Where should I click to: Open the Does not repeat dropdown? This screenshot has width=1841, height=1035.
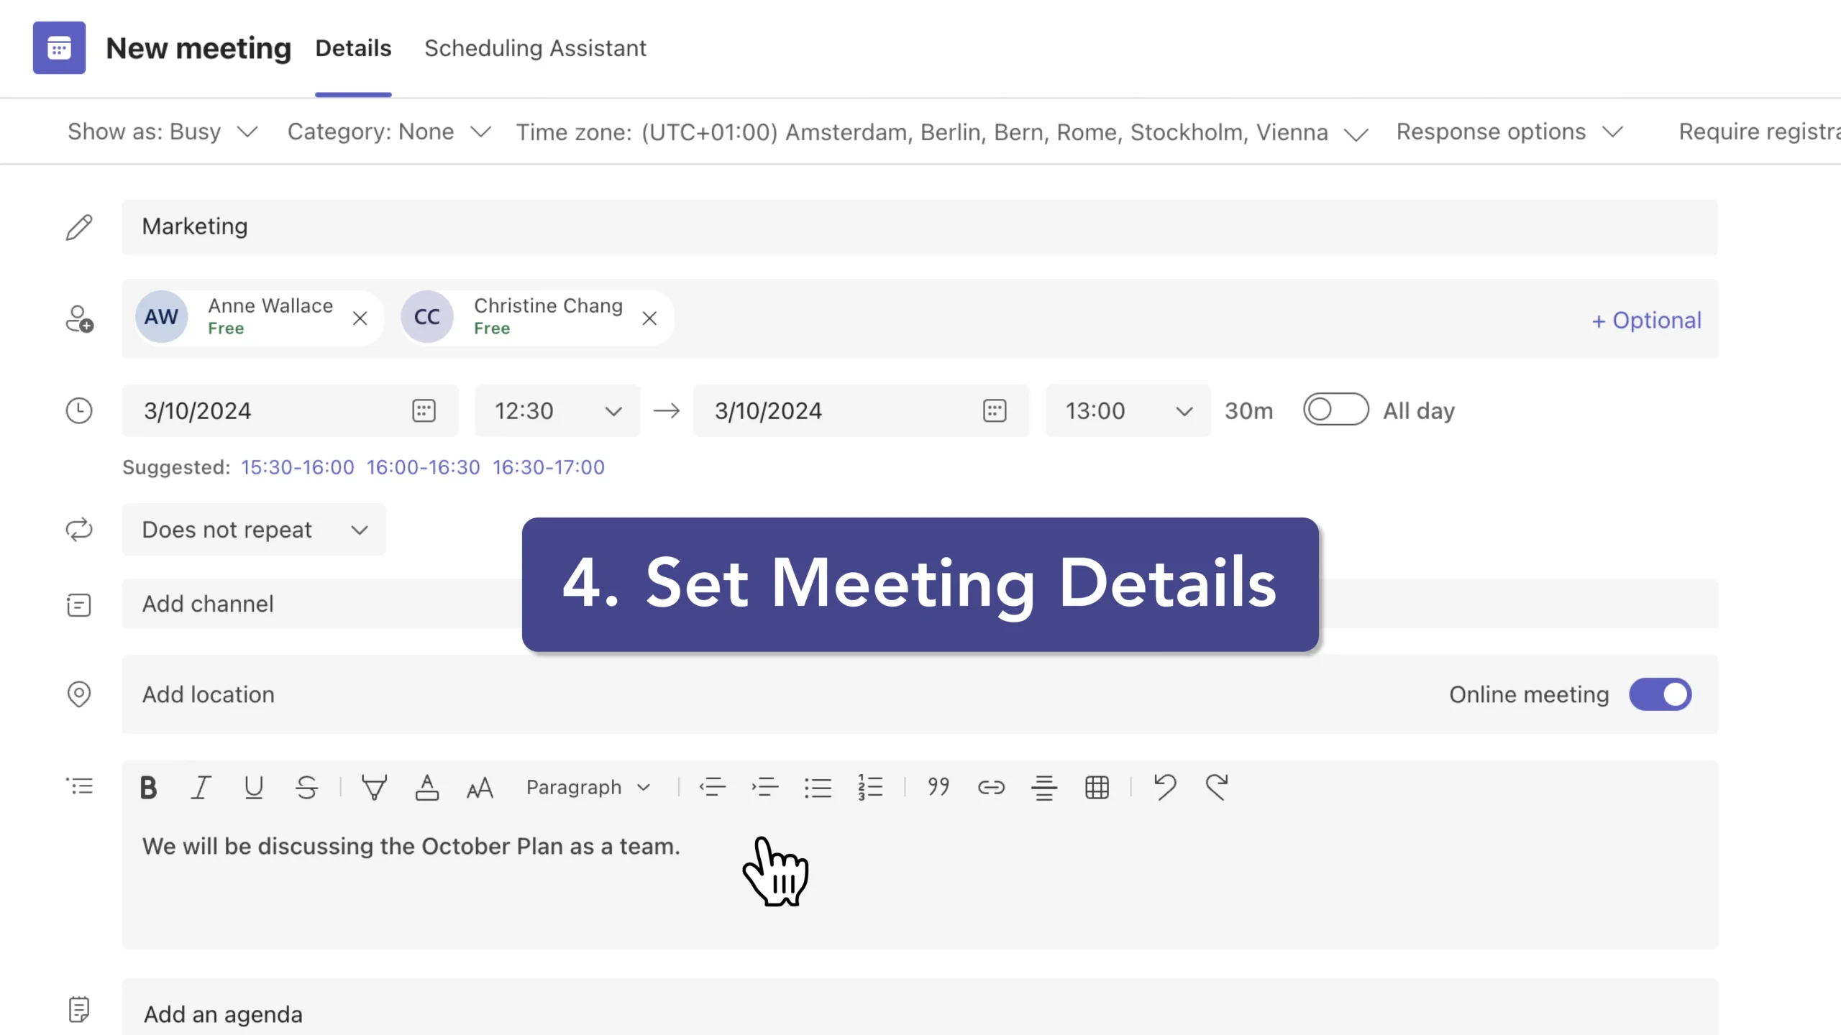click(254, 530)
